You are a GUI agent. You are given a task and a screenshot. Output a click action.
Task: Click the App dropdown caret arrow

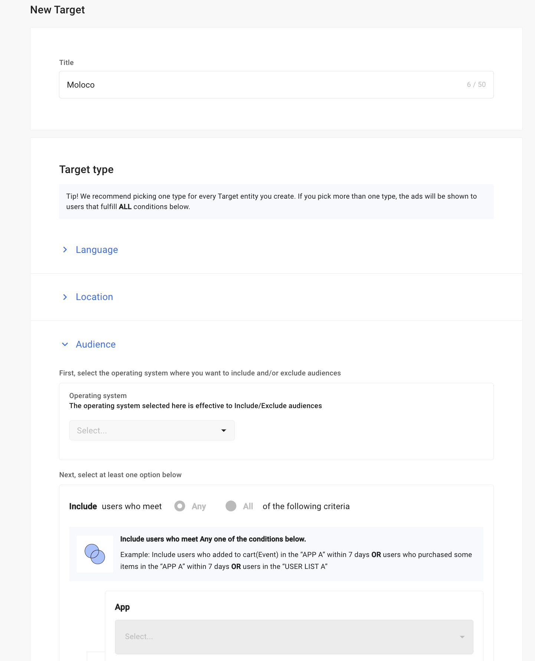(462, 637)
